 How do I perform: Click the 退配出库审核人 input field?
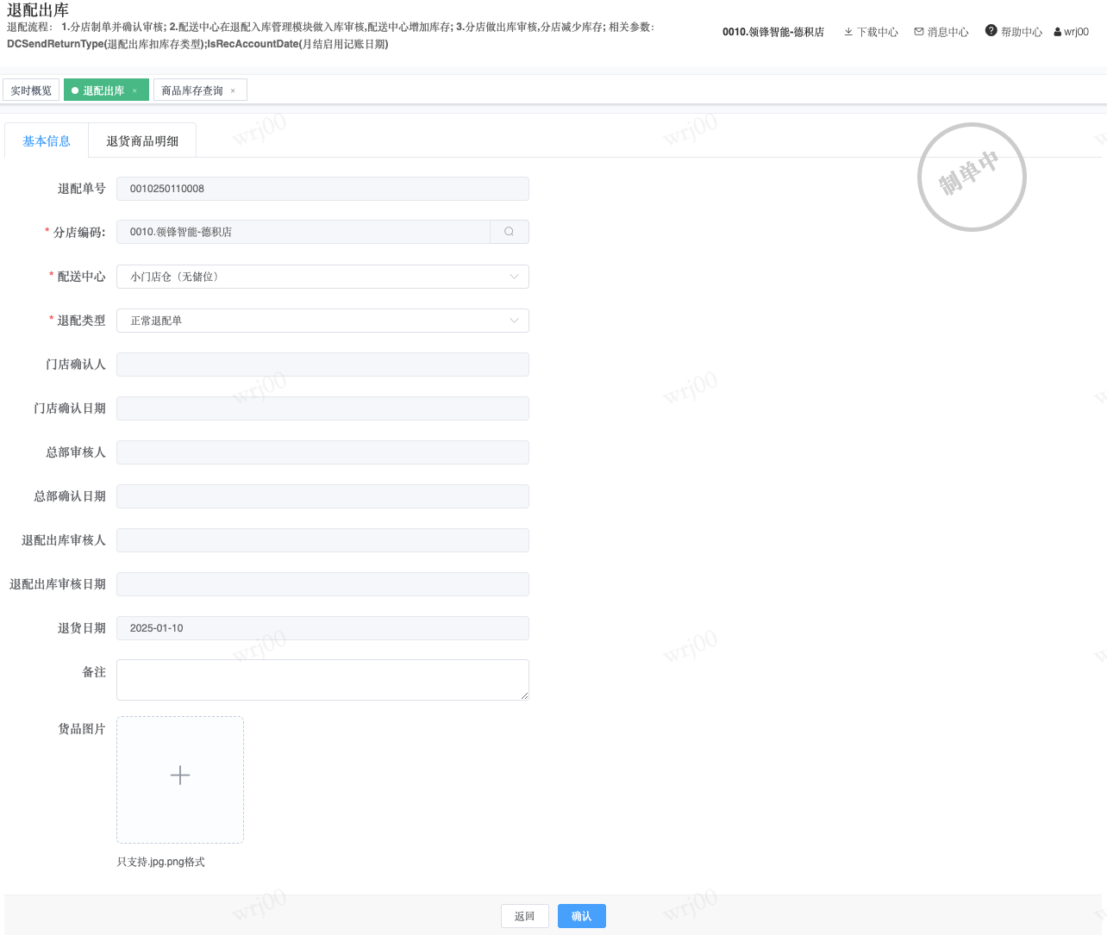(x=322, y=540)
